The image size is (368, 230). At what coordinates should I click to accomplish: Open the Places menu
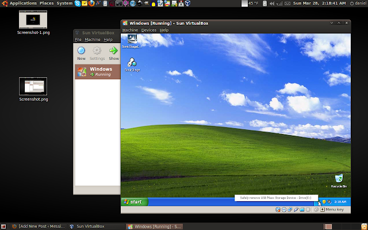47,3
